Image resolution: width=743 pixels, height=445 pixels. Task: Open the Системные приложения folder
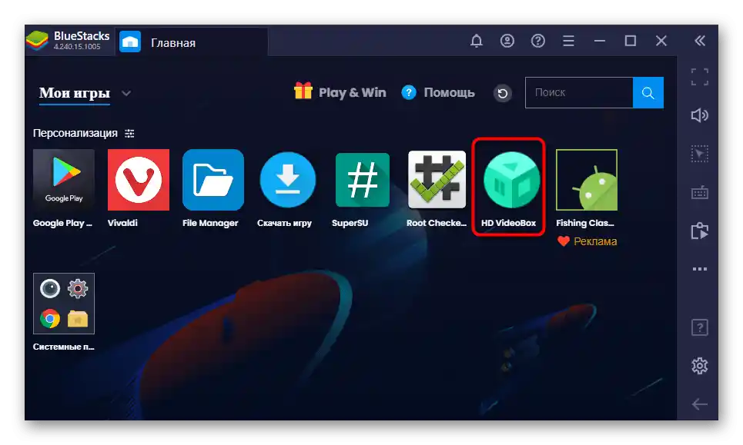tap(63, 304)
